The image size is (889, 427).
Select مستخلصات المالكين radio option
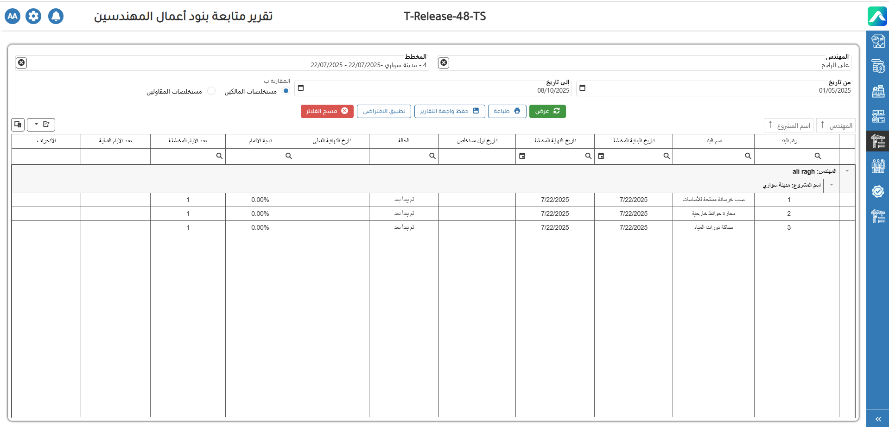(286, 91)
